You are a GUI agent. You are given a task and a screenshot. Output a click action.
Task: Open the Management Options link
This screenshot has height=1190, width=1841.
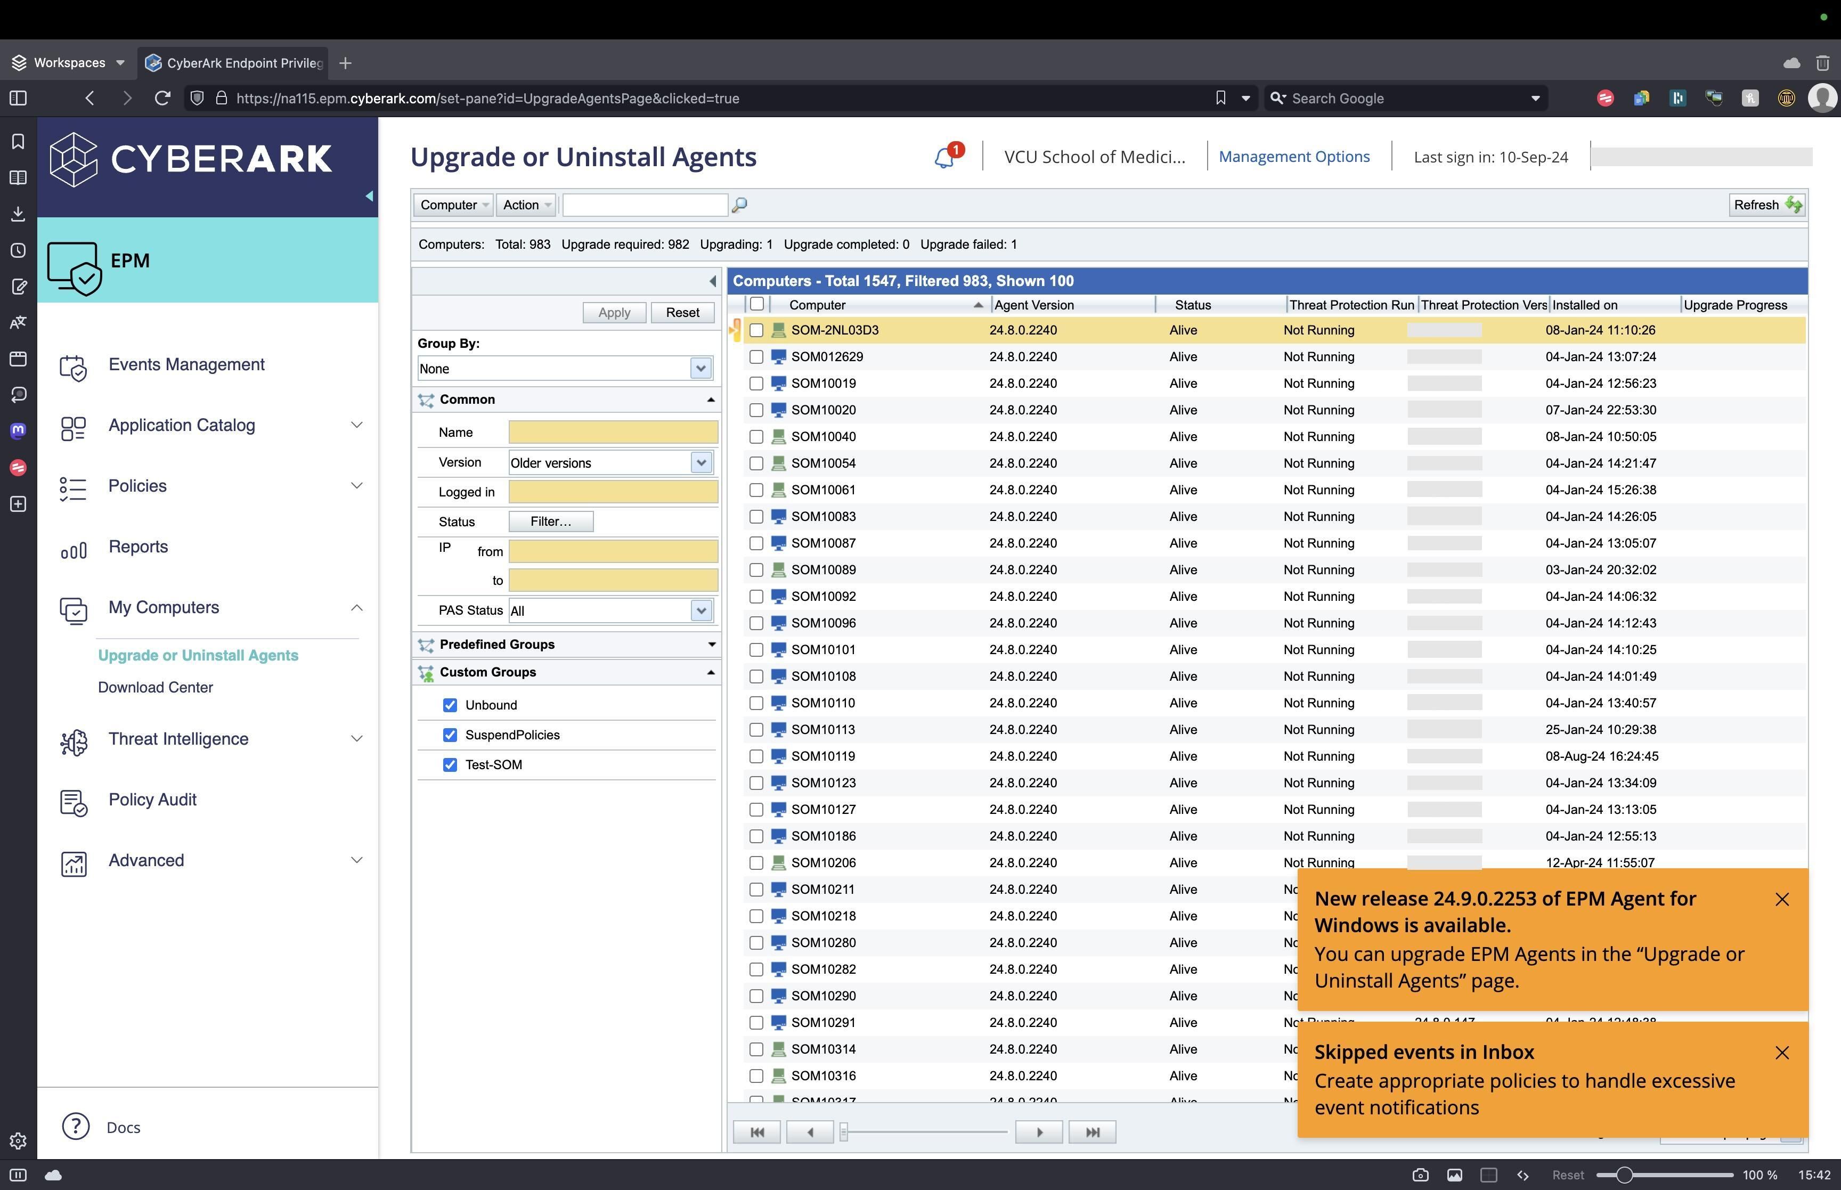click(1294, 157)
